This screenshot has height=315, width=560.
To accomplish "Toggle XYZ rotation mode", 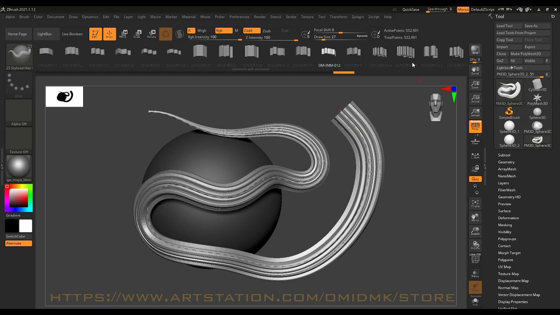I will pos(475,179).
